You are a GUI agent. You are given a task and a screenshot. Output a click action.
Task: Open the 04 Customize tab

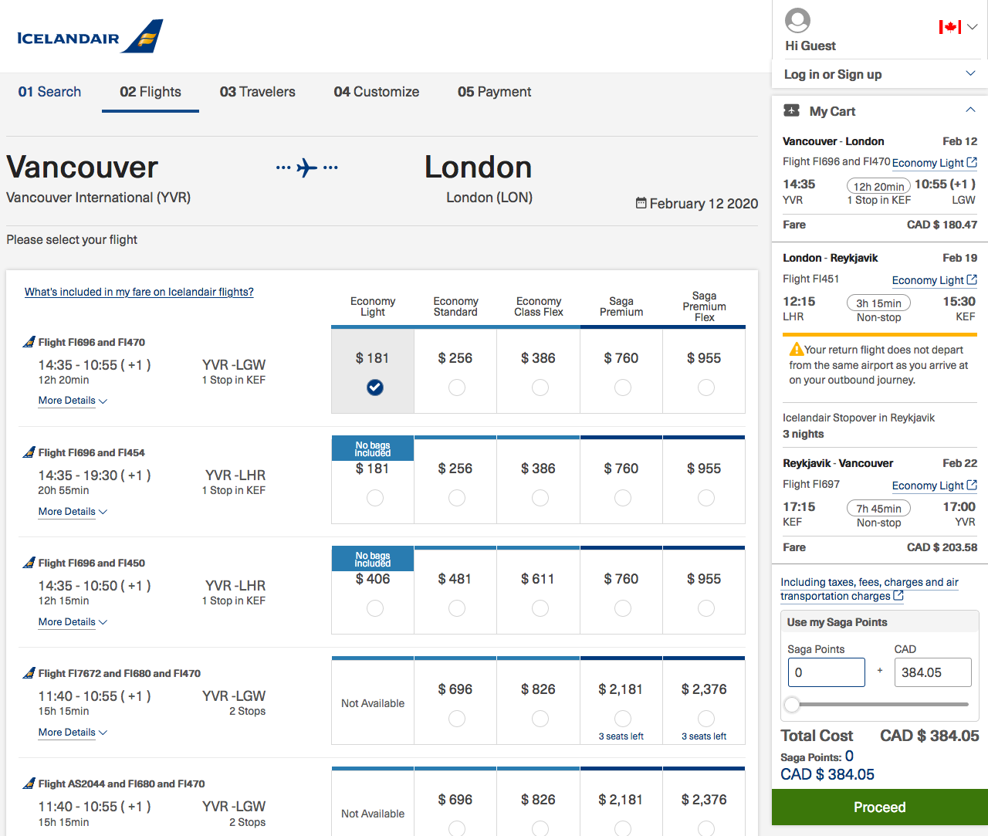pyautogui.click(x=376, y=92)
